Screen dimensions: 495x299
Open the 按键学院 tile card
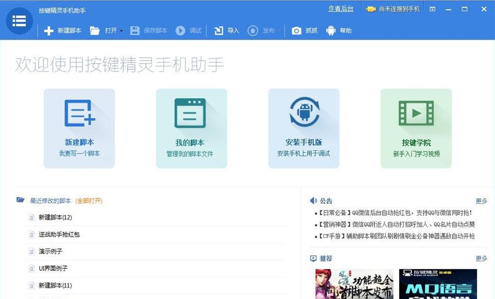(x=416, y=128)
